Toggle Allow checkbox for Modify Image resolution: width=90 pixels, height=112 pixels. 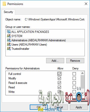click(59, 78)
